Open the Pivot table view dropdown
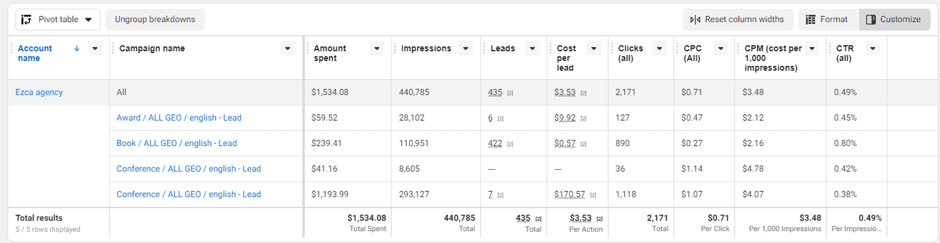This screenshot has height=243, width=940. [x=58, y=19]
